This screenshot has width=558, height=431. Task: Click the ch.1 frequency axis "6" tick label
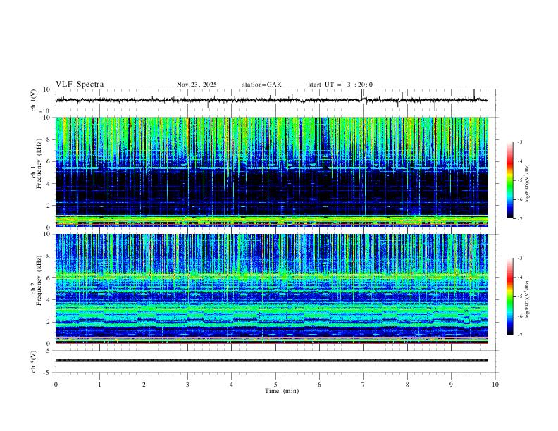pyautogui.click(x=49, y=161)
